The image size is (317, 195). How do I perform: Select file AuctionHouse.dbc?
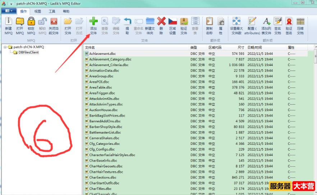click(x=104, y=110)
